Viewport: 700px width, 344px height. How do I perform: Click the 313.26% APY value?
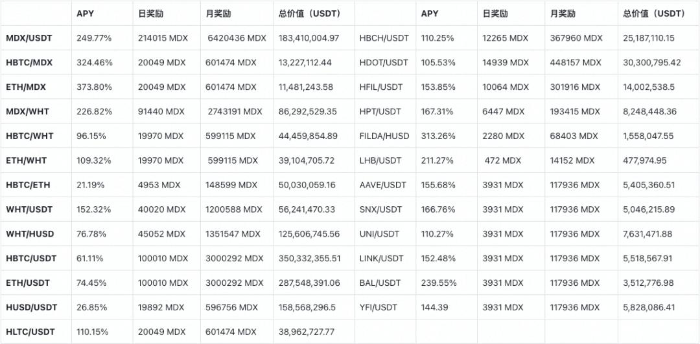(439, 136)
